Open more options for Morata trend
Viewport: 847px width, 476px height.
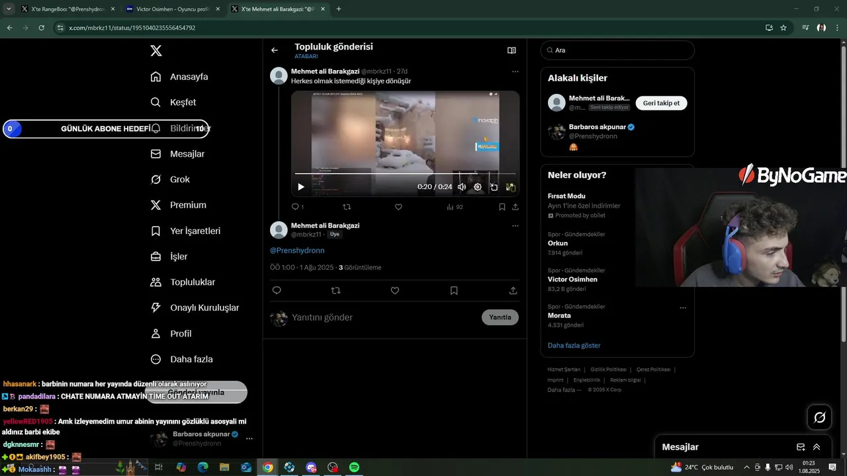click(683, 307)
